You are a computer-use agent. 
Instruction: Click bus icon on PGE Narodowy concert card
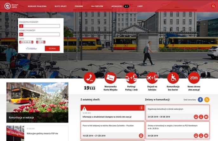click(196, 136)
